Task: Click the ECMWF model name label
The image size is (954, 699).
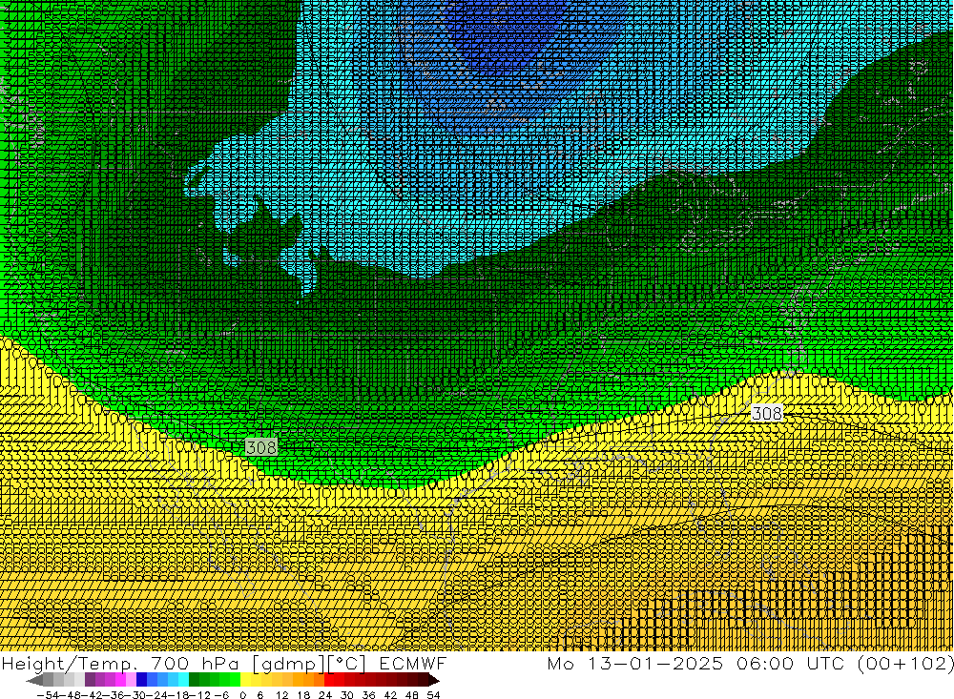Action: [x=412, y=663]
